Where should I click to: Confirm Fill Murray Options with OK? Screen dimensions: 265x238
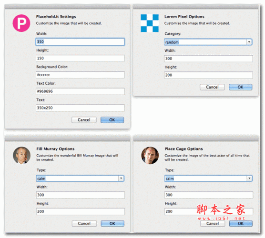point(112,224)
